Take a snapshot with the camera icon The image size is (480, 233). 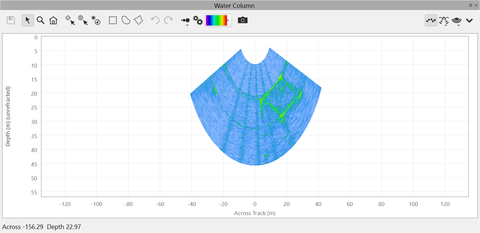pyautogui.click(x=242, y=20)
